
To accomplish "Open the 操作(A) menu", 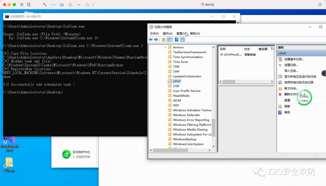I will (168, 34).
